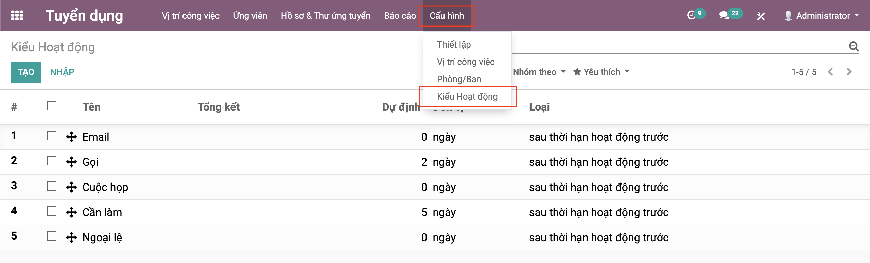
Task: Open the Yêu thích favorites dropdown
Action: 601,72
